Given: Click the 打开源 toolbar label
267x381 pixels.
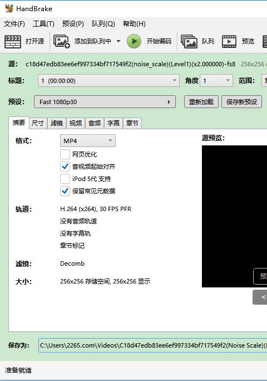Looking at the screenshot, I should (34, 41).
